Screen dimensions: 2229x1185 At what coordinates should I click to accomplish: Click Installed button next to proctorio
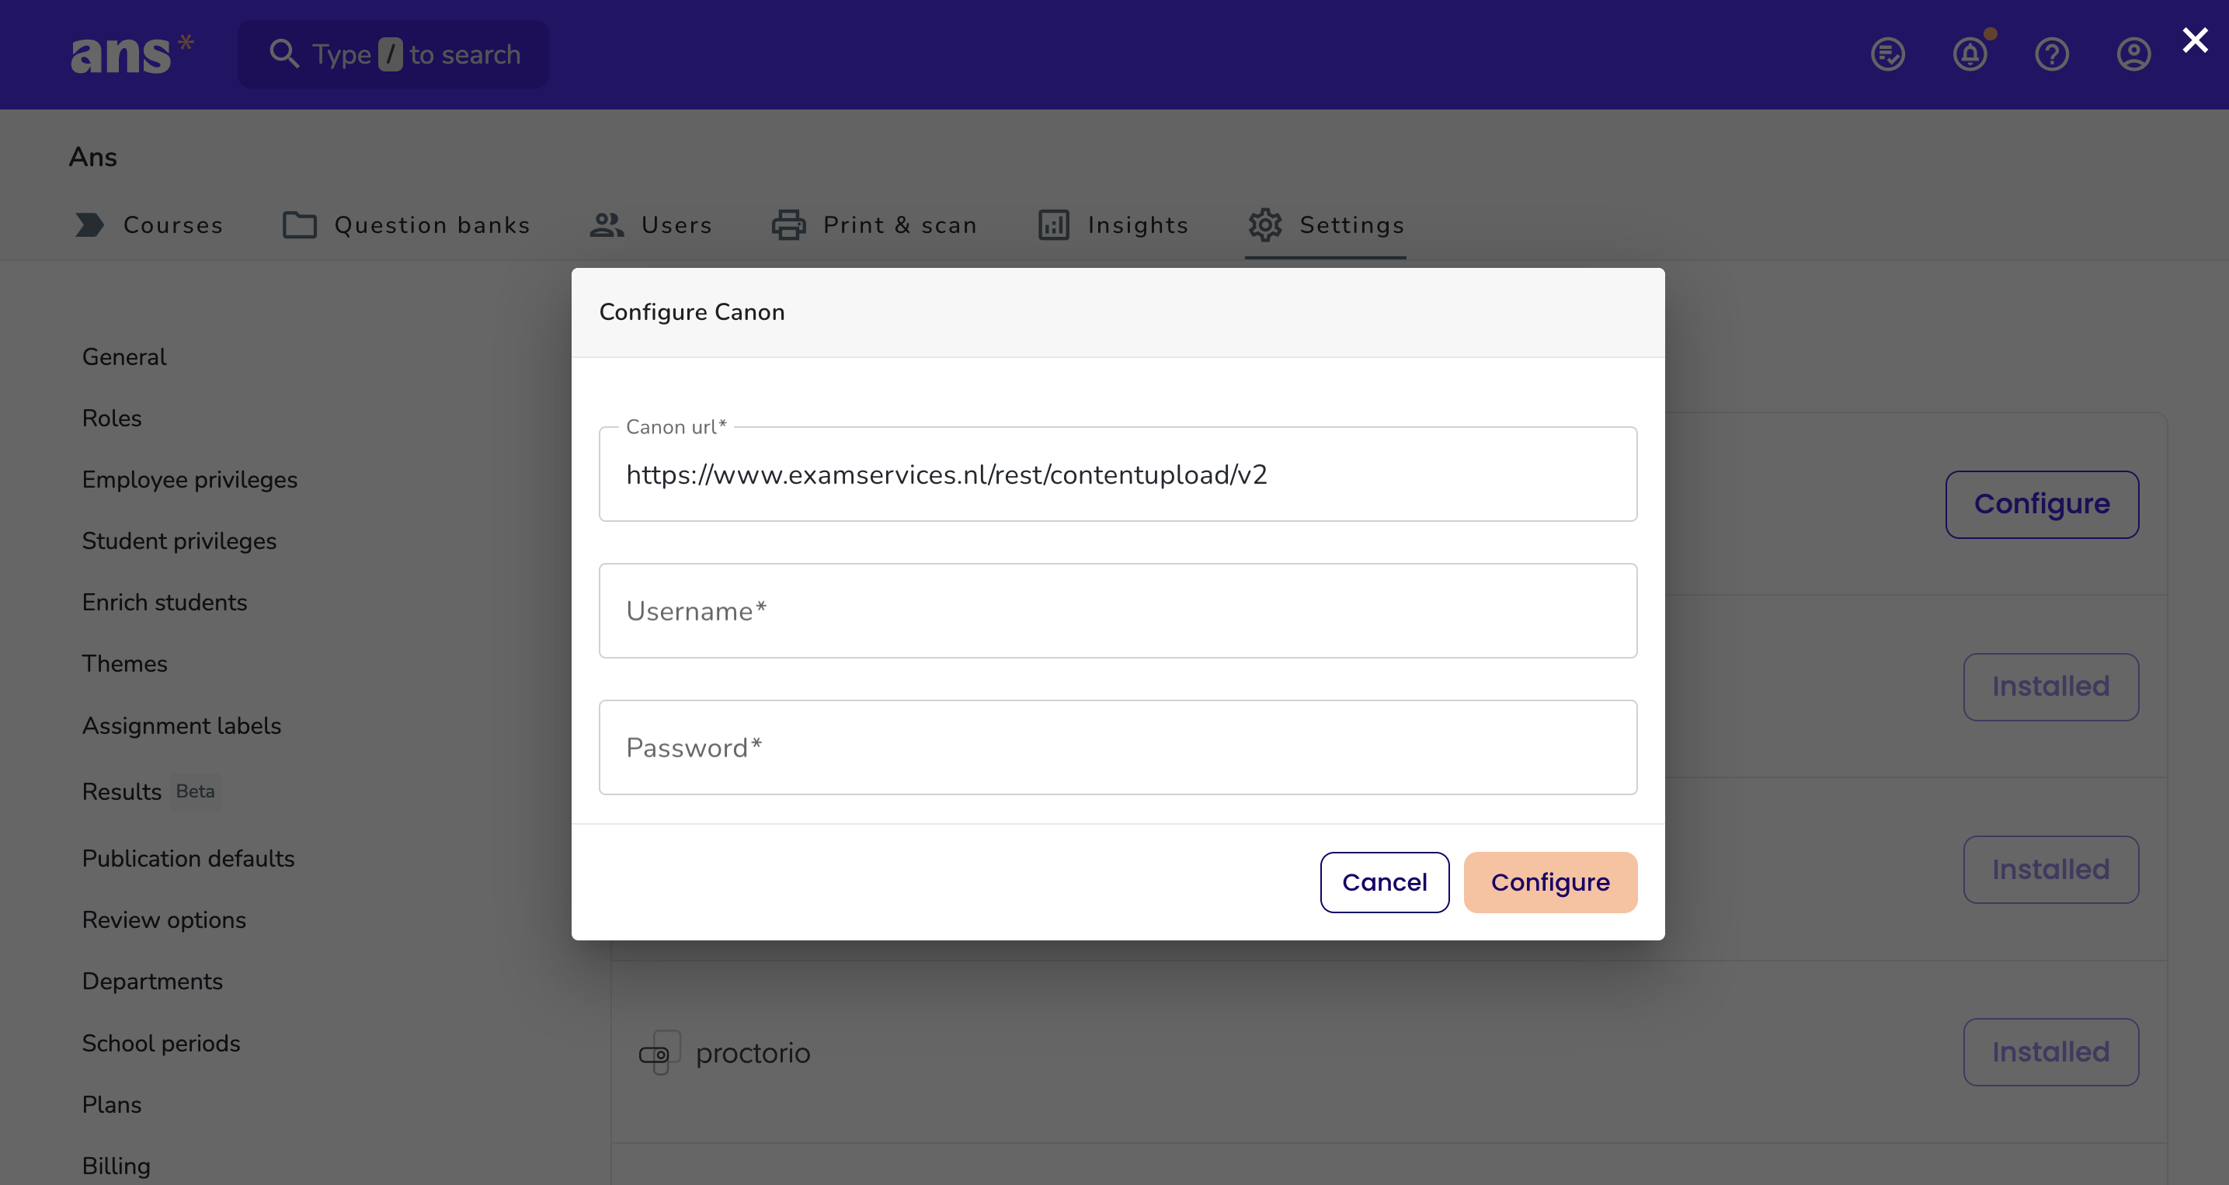click(2050, 1051)
